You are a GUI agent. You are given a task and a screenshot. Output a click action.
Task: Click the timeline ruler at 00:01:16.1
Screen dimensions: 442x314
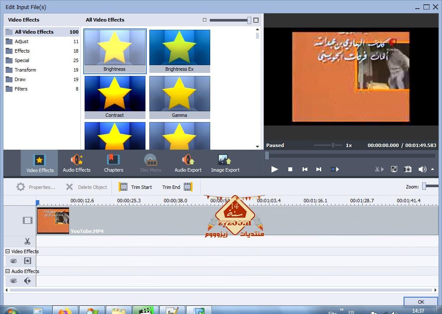click(x=315, y=201)
